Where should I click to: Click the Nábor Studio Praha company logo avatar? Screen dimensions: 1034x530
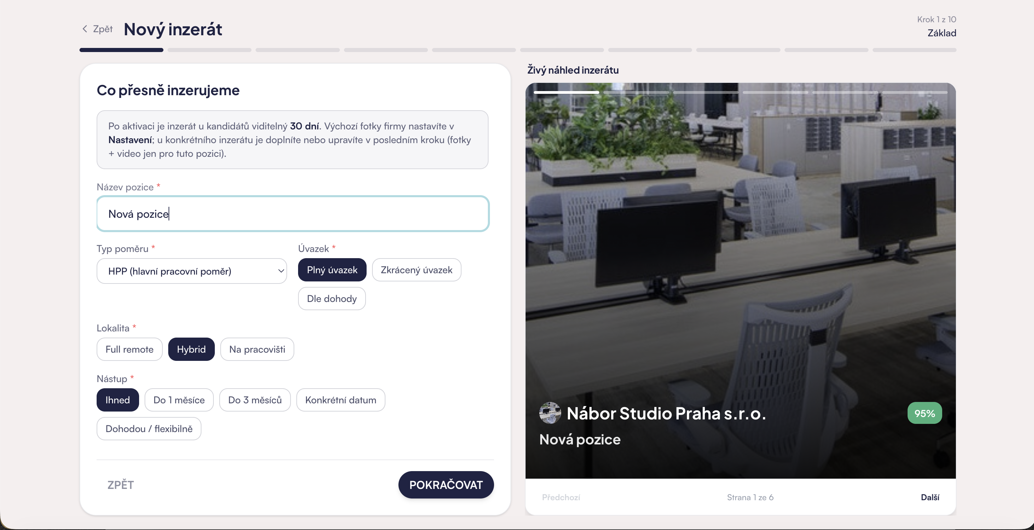(550, 413)
